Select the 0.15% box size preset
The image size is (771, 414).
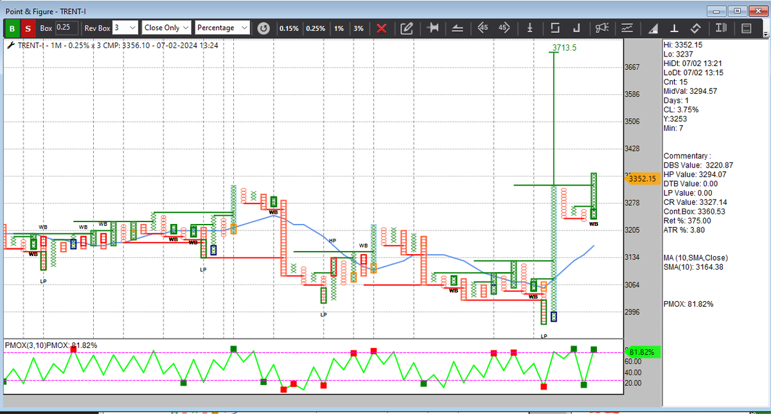(x=288, y=28)
